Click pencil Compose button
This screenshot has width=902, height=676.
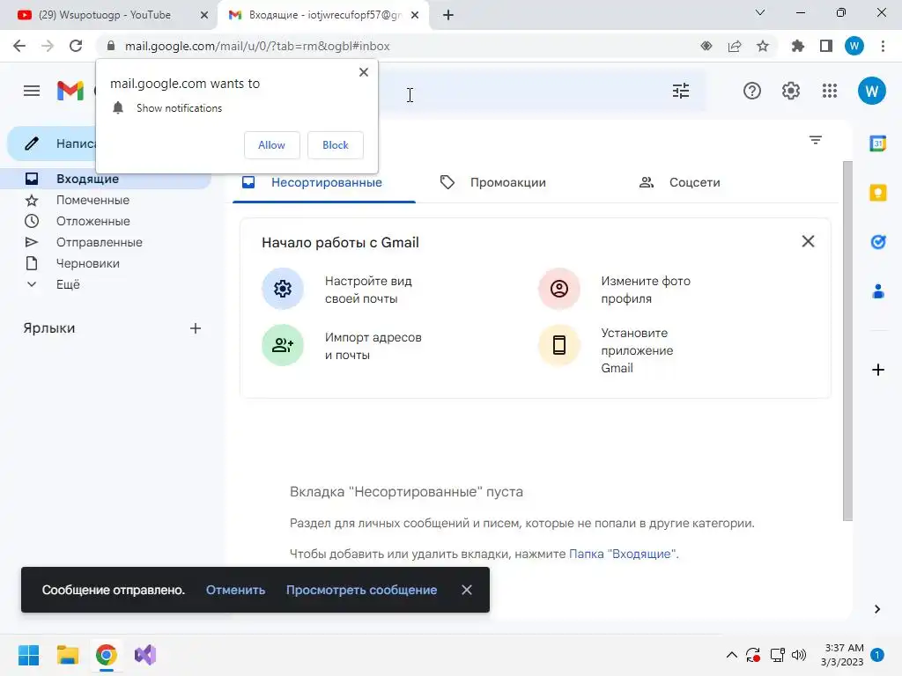click(x=52, y=143)
